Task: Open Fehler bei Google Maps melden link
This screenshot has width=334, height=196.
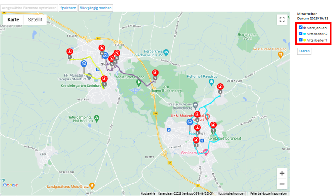Action: [269, 193]
